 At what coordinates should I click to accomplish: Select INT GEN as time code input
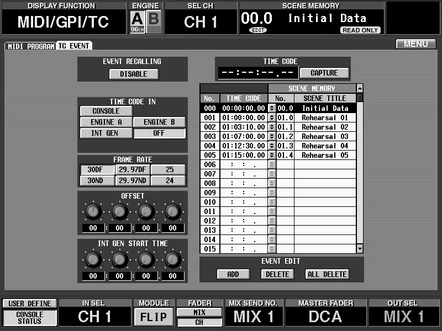pyautogui.click(x=106, y=133)
